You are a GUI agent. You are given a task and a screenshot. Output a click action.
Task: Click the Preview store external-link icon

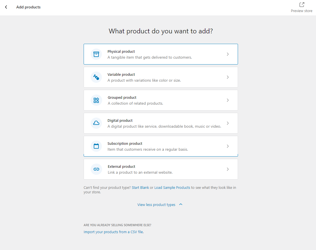click(301, 4)
